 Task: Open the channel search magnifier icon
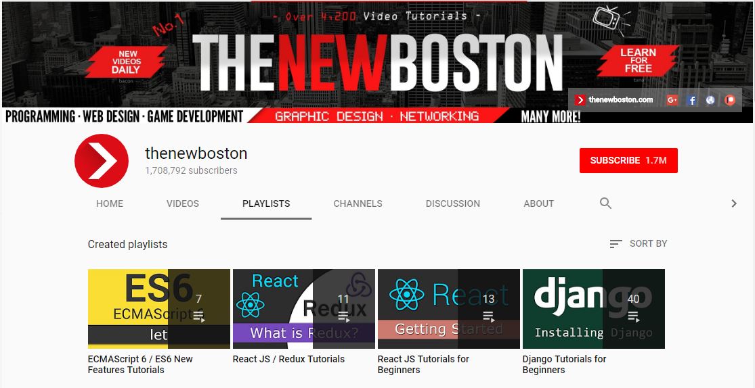click(605, 203)
